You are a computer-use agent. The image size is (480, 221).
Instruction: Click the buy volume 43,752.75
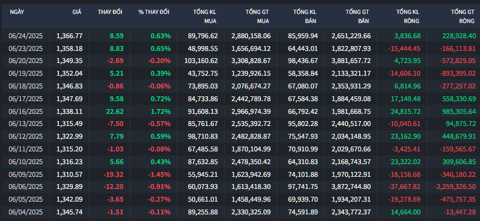[x=203, y=73]
